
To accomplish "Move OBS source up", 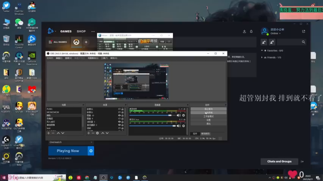I will 103,133.
